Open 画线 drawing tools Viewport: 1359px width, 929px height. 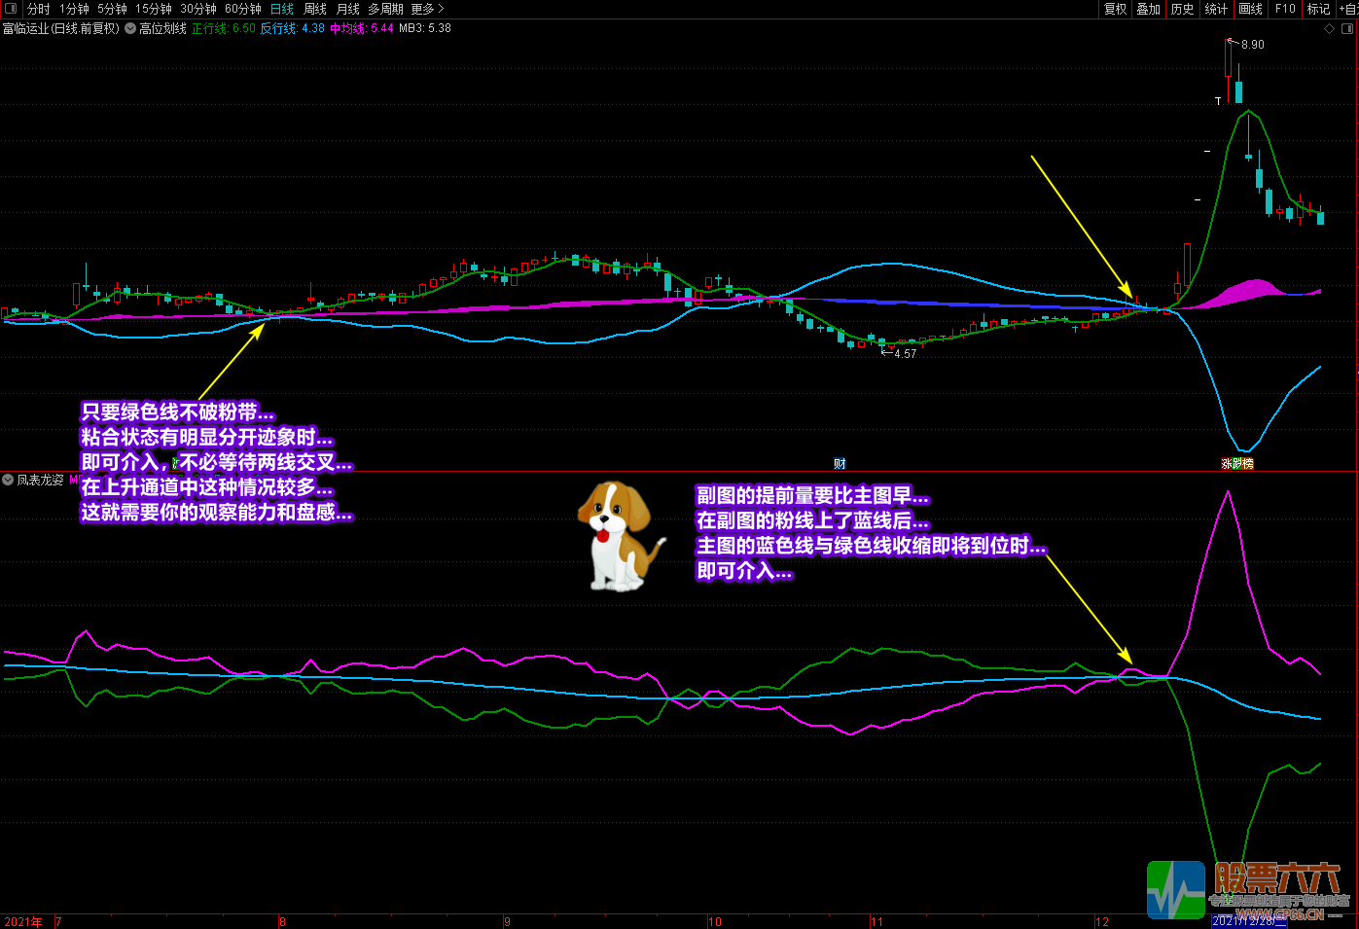point(1250,9)
